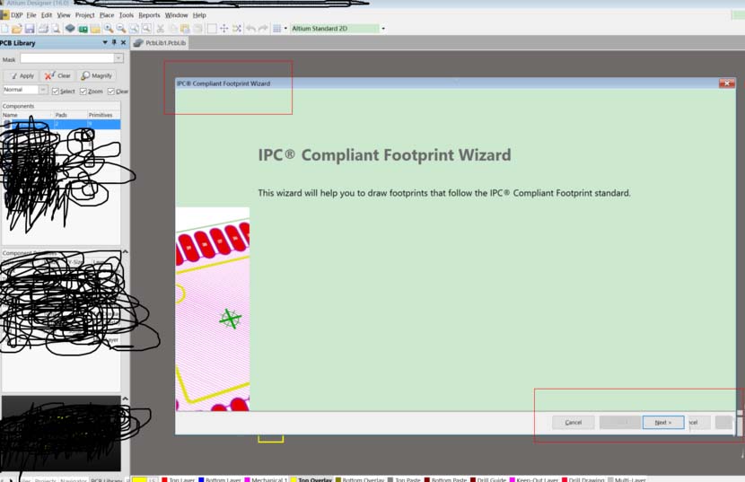Click the New document icon in toolbar
This screenshot has height=482, width=745.
(x=4, y=29)
